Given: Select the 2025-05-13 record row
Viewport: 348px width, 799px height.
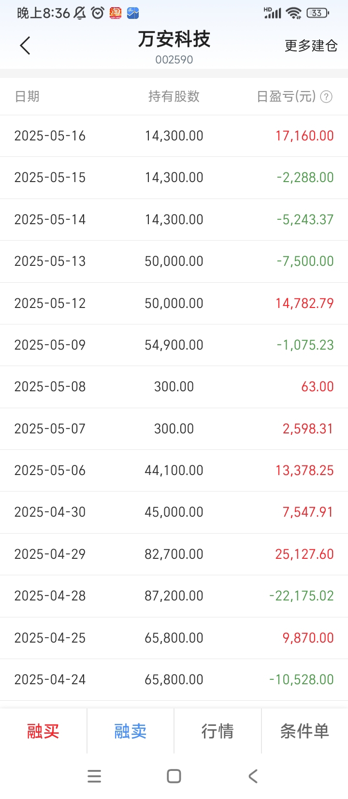Looking at the screenshot, I should point(174,261).
